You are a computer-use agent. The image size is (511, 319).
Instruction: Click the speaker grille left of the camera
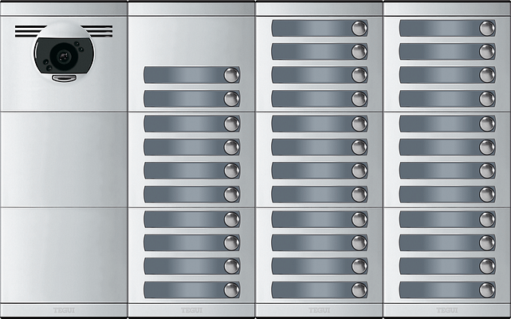pyautogui.click(x=24, y=31)
